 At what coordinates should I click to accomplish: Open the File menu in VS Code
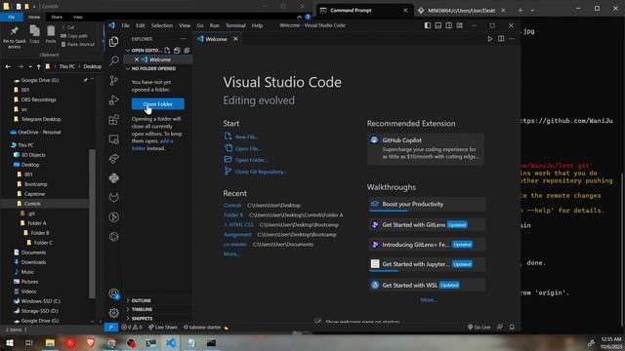pyautogui.click(x=126, y=25)
